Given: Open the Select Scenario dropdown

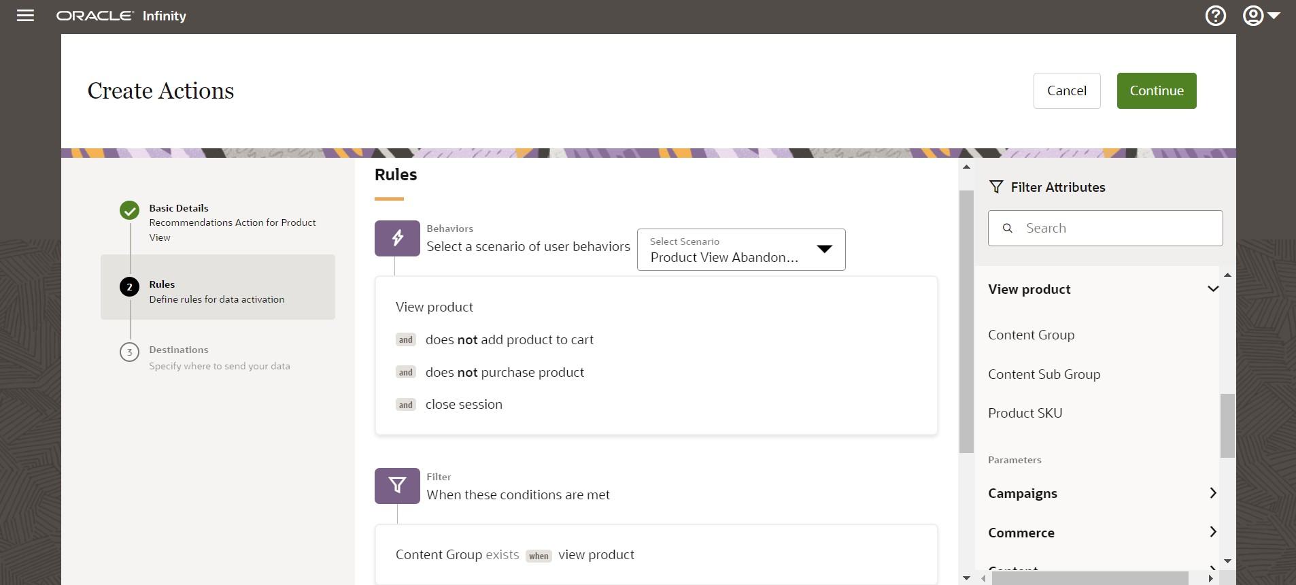Looking at the screenshot, I should tap(740, 250).
